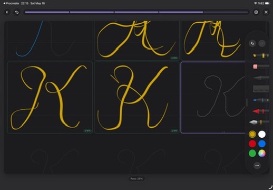Open the rainbow color picker wheel
This screenshot has width=273, height=190.
pos(262,153)
